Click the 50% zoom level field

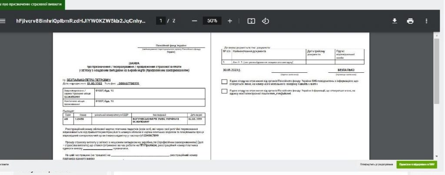212,21
